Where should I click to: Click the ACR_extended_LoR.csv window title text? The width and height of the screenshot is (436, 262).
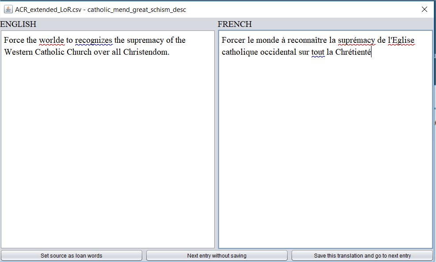tap(100, 9)
